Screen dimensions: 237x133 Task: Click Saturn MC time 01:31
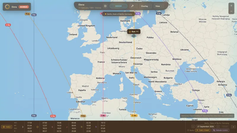click(x=103, y=125)
